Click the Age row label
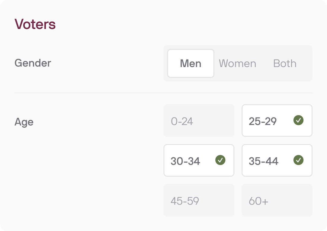The image size is (327, 231). (24, 122)
